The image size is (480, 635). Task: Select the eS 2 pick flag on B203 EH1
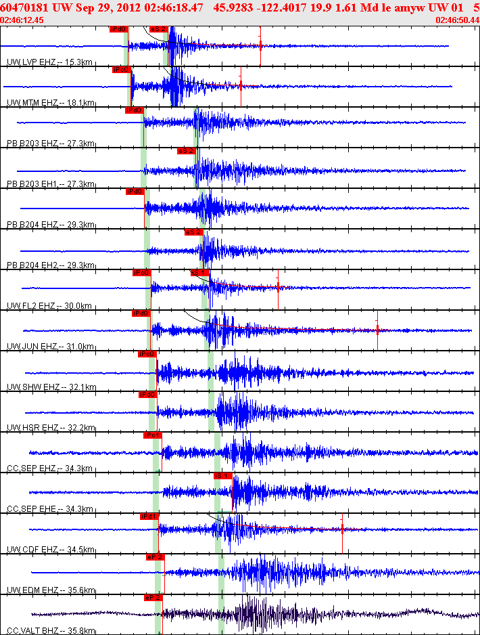(187, 151)
